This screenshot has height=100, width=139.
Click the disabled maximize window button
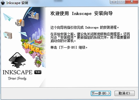[x=122, y=2]
